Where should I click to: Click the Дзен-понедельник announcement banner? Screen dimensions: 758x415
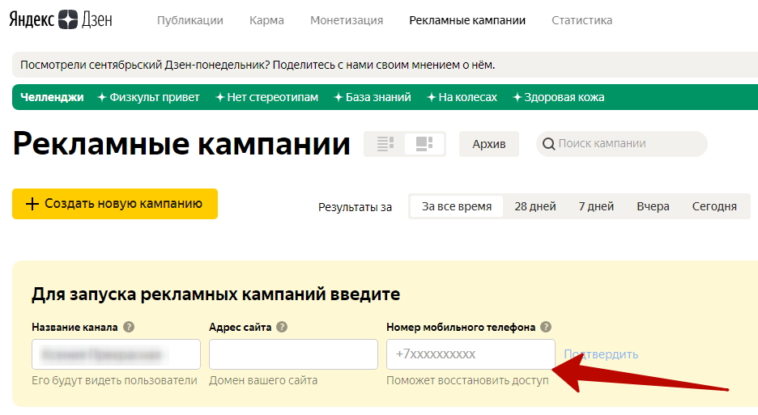point(385,65)
